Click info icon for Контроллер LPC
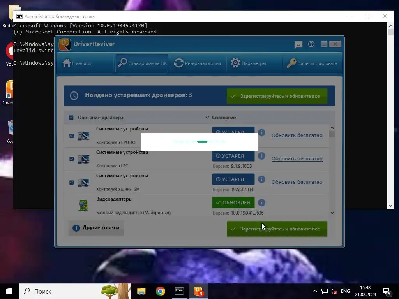The height and width of the screenshot is (299, 399). click(x=261, y=156)
